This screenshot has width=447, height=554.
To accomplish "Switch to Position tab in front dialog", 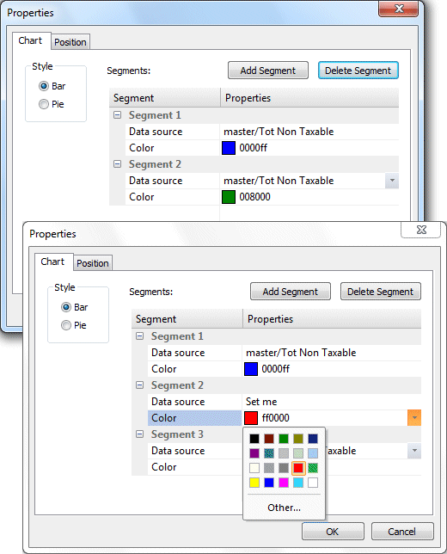I will [x=93, y=263].
